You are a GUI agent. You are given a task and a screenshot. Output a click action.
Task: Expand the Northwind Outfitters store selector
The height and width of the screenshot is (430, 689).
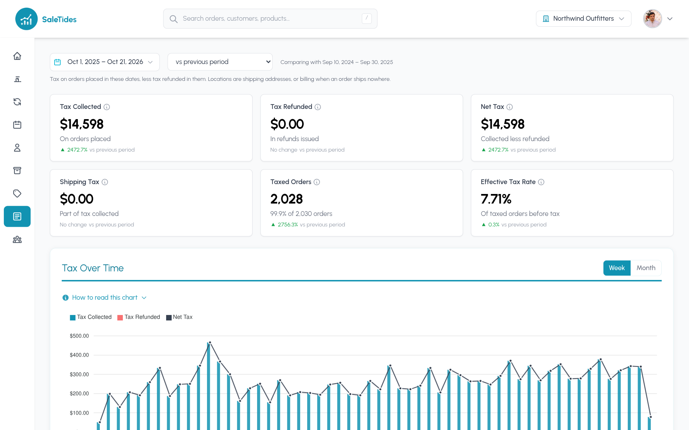[583, 19]
